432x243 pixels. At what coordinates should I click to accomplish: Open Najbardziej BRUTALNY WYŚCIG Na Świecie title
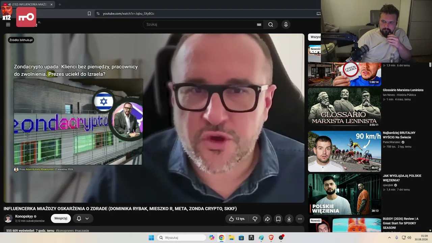400,135
